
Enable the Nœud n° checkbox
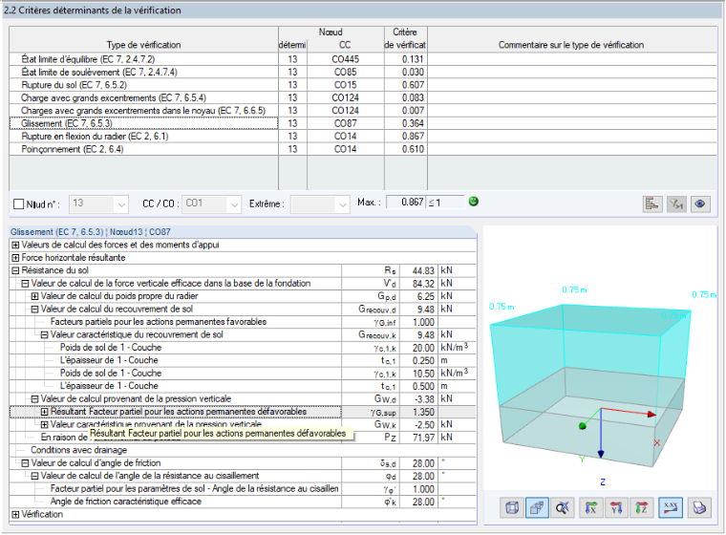pyautogui.click(x=18, y=204)
